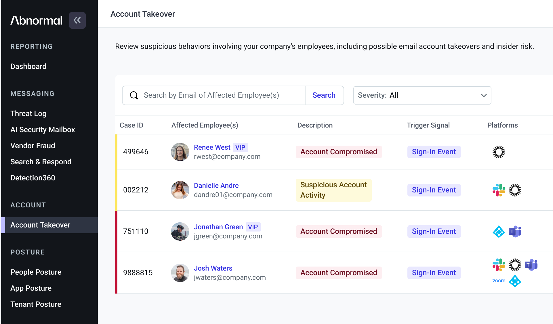Click Jonathan Green's profile photo
553x324 pixels.
[180, 232]
